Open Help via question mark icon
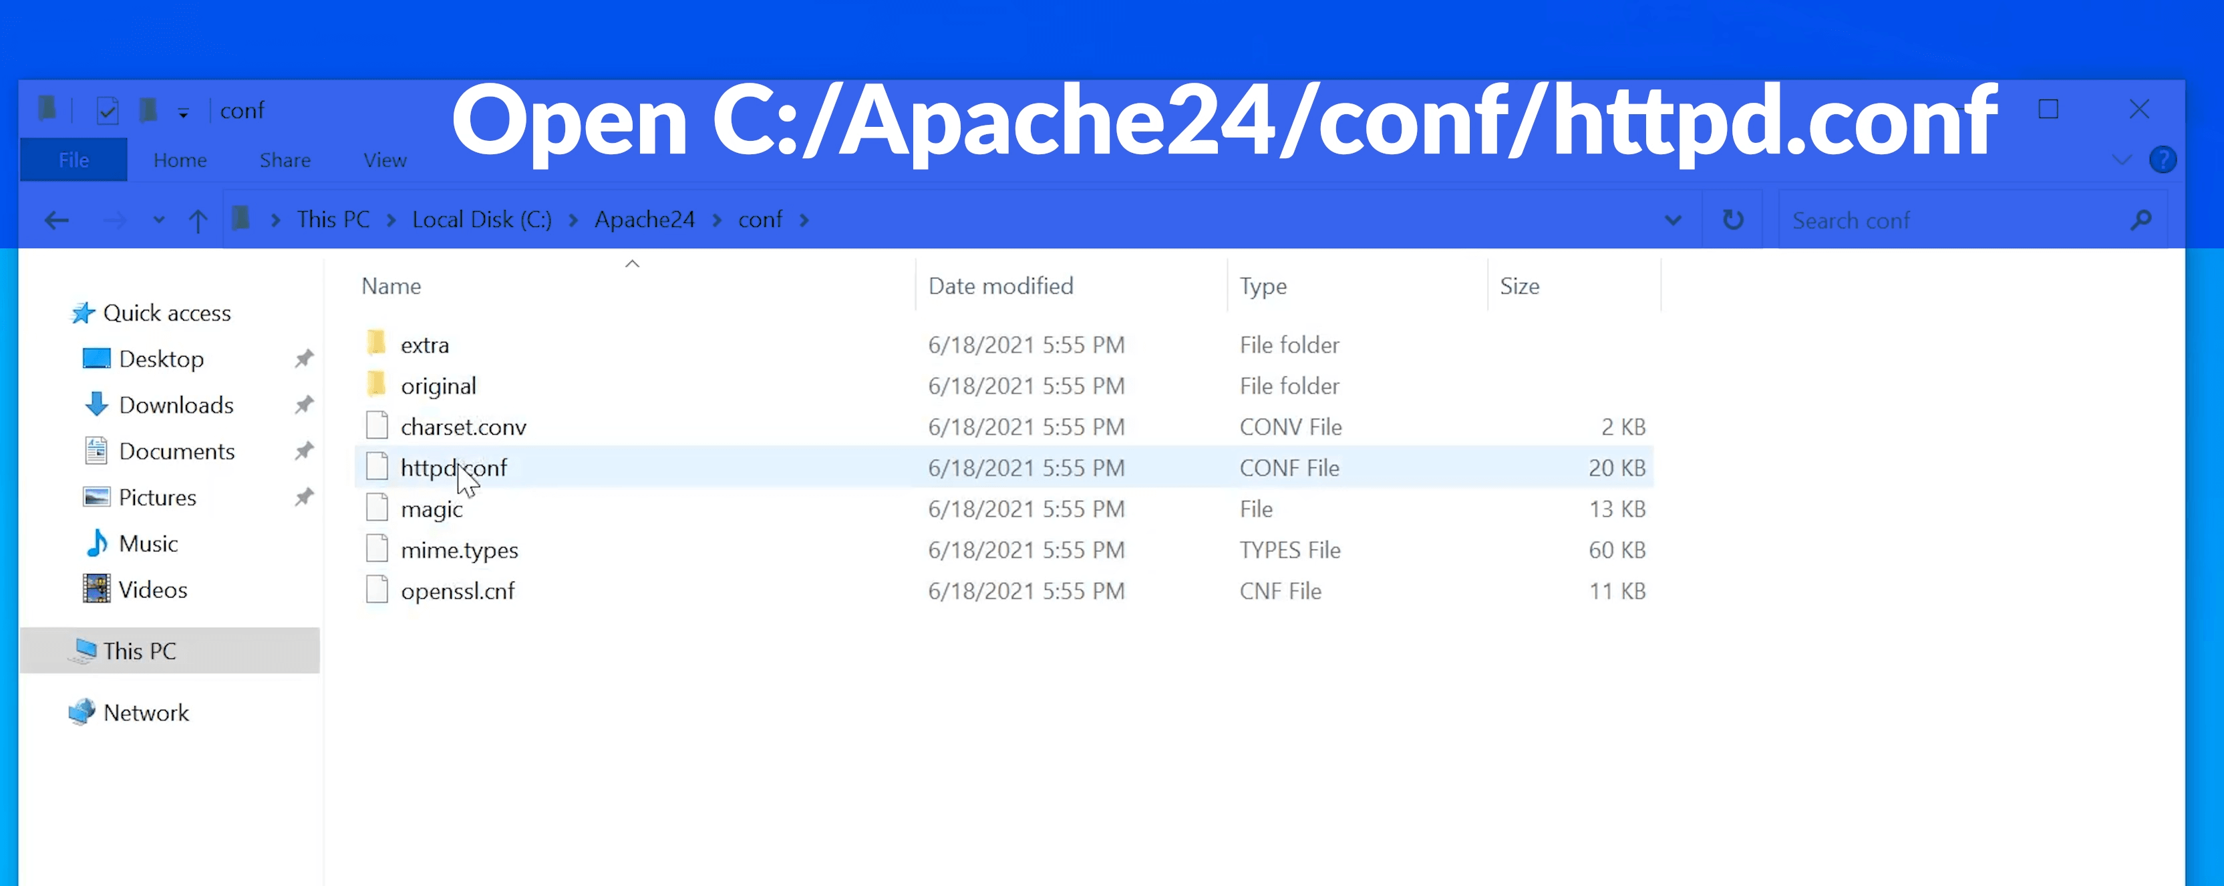2224x886 pixels. 2163,160
